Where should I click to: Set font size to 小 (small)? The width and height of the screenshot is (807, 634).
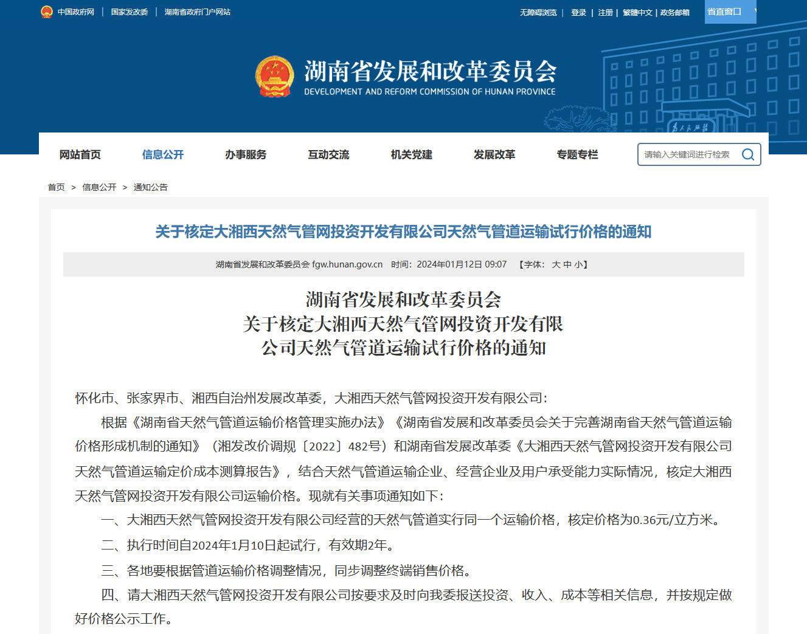click(578, 264)
